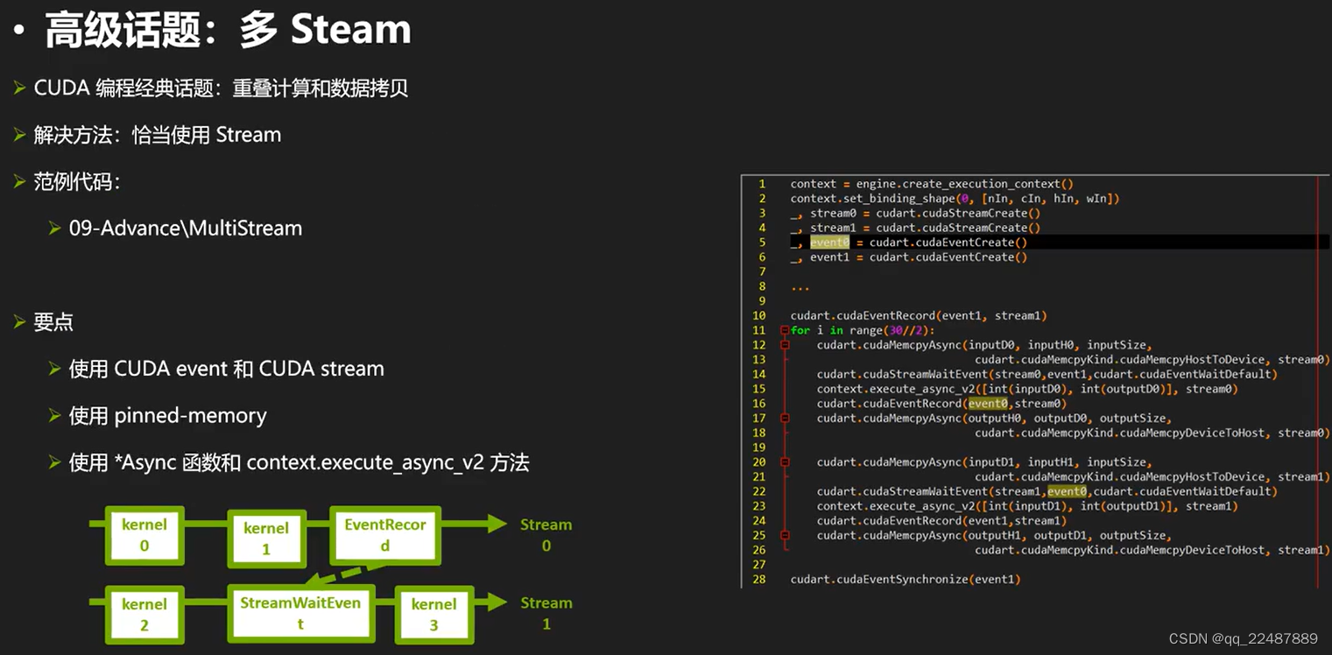Click the StreamWaitEvent box in diagram
Screen dimensions: 1332x655
pyautogui.click(x=300, y=613)
